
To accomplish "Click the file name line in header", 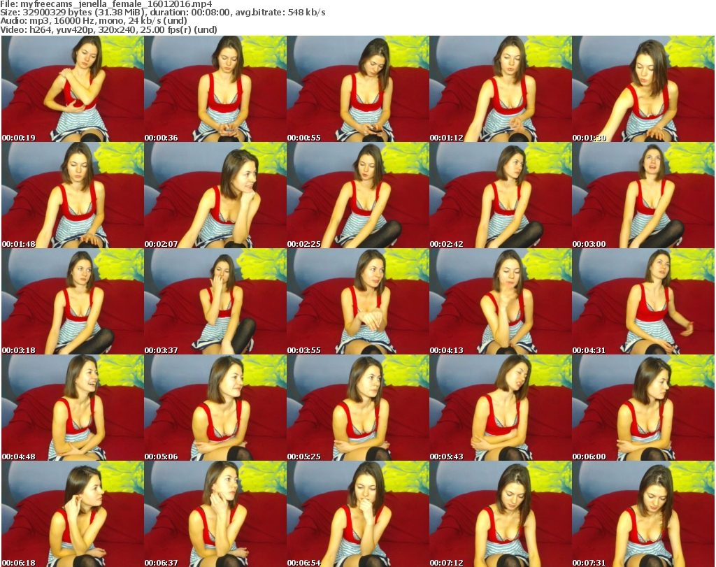I will pos(106,4).
